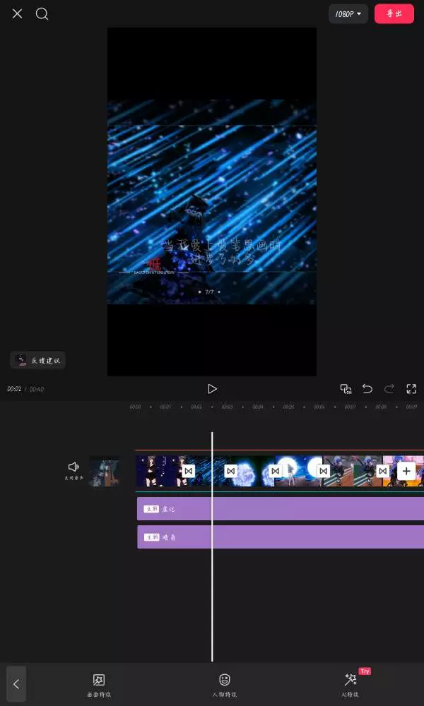The width and height of the screenshot is (424, 706).
Task: Go back with the bottom-left chevron
Action: point(16,684)
